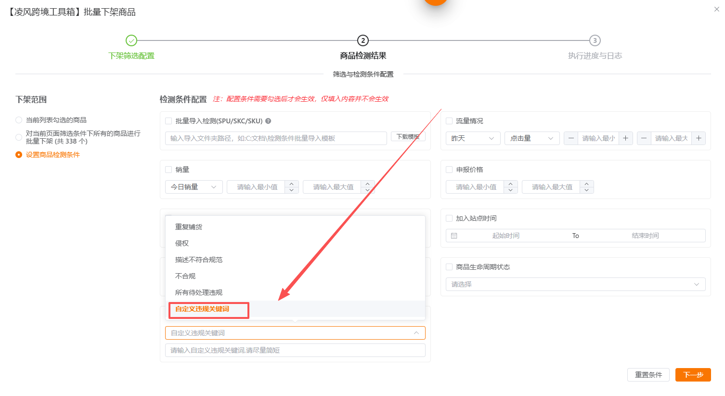Click the 申报价格 请输入最大值 field
This screenshot has height=396, width=725.
coord(552,187)
